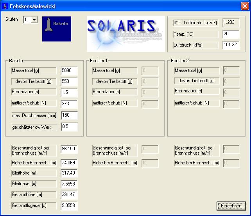Click the Gleitdauer [s] label

[34, 184]
